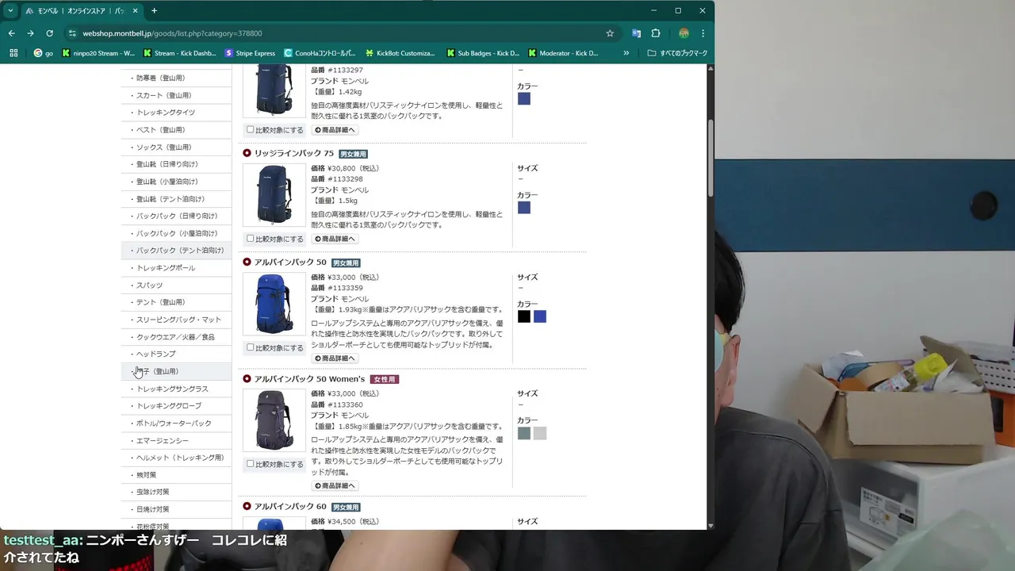Image resolution: width=1015 pixels, height=571 pixels.
Task: Open バックパック(小屋泊向け) sidebar category
Action: [177, 233]
